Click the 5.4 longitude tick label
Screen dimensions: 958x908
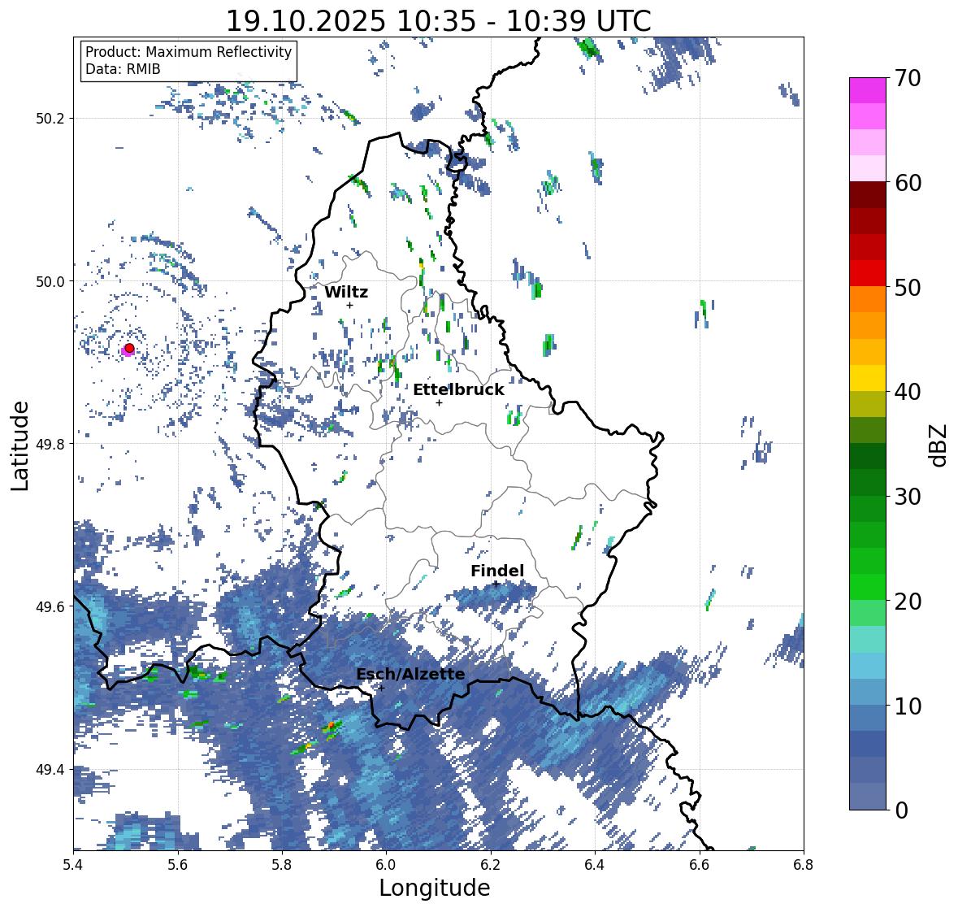[x=73, y=865]
